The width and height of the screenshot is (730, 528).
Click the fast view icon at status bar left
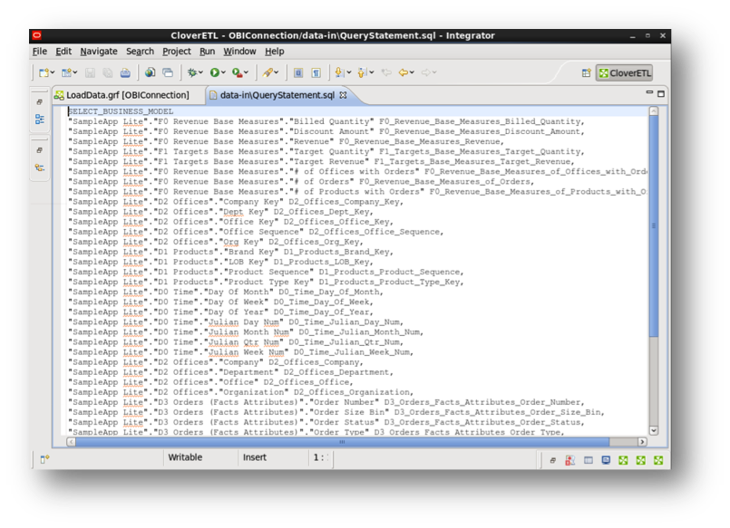pos(44,459)
